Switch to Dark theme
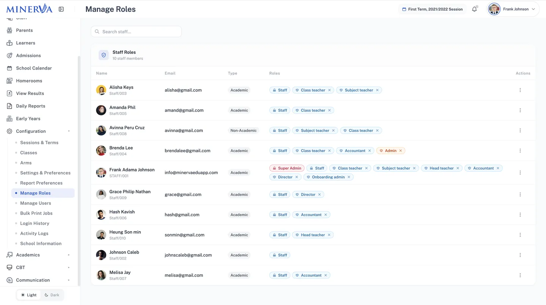 (x=52, y=295)
